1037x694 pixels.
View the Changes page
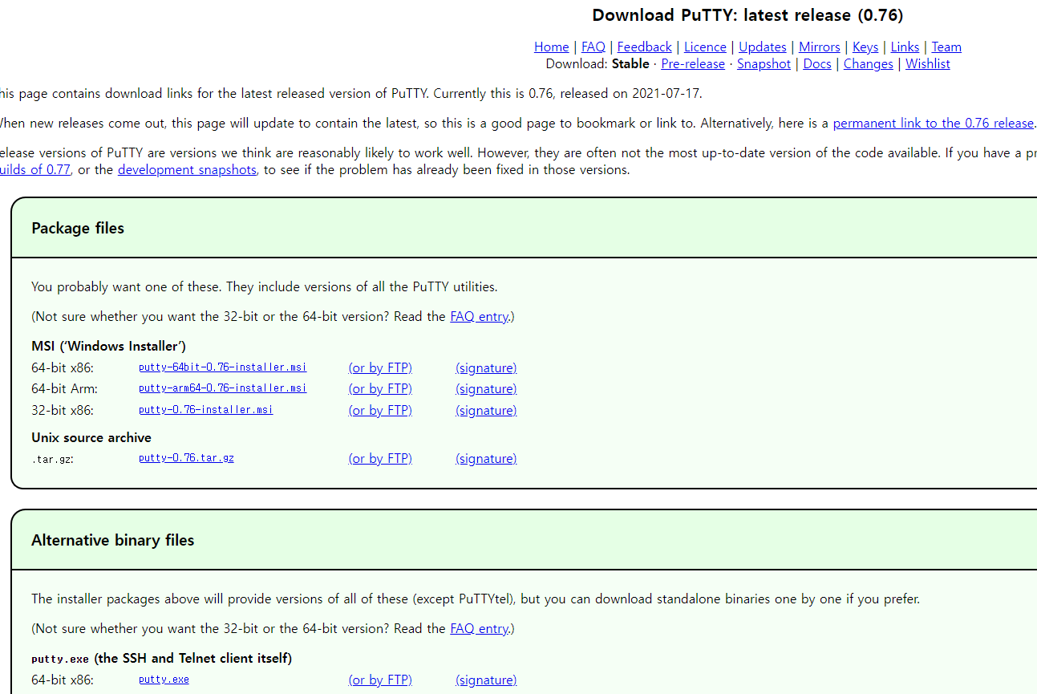point(869,63)
